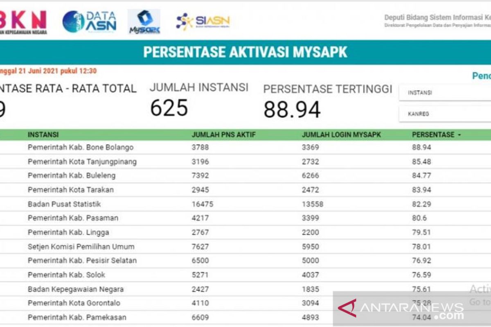Click the Data ASN logo
Viewport: 491px width, 327px height.
(x=90, y=22)
